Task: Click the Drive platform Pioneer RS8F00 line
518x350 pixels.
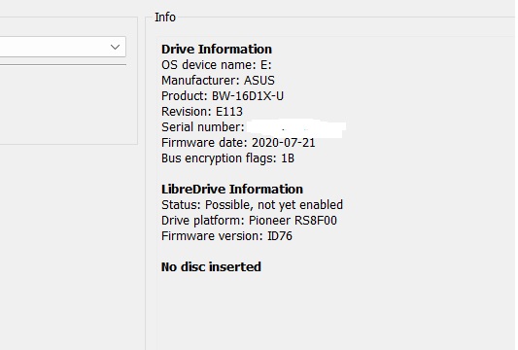Action: [x=249, y=221]
